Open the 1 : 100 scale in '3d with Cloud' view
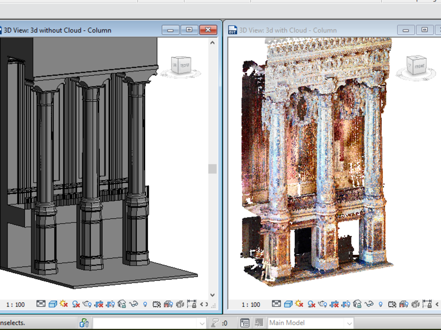The height and width of the screenshot is (330, 441). [251, 304]
